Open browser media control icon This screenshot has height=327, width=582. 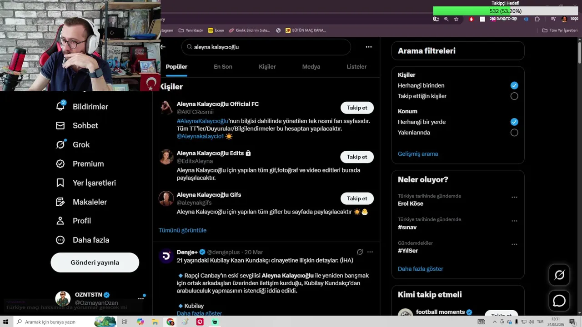(x=553, y=19)
